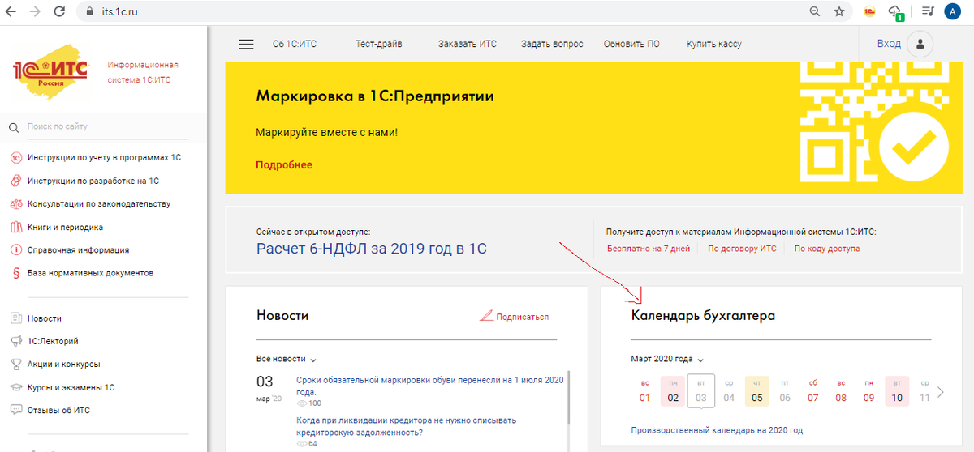Click megaphone icon beside 1С:Лекторий
Screen dimensions: 974x452
[15, 341]
